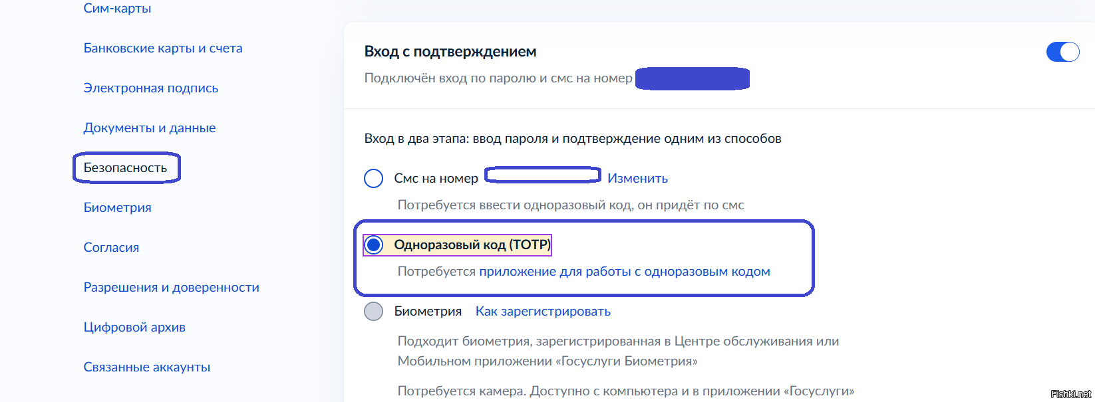Open Банковские карты и счета section

pos(163,48)
